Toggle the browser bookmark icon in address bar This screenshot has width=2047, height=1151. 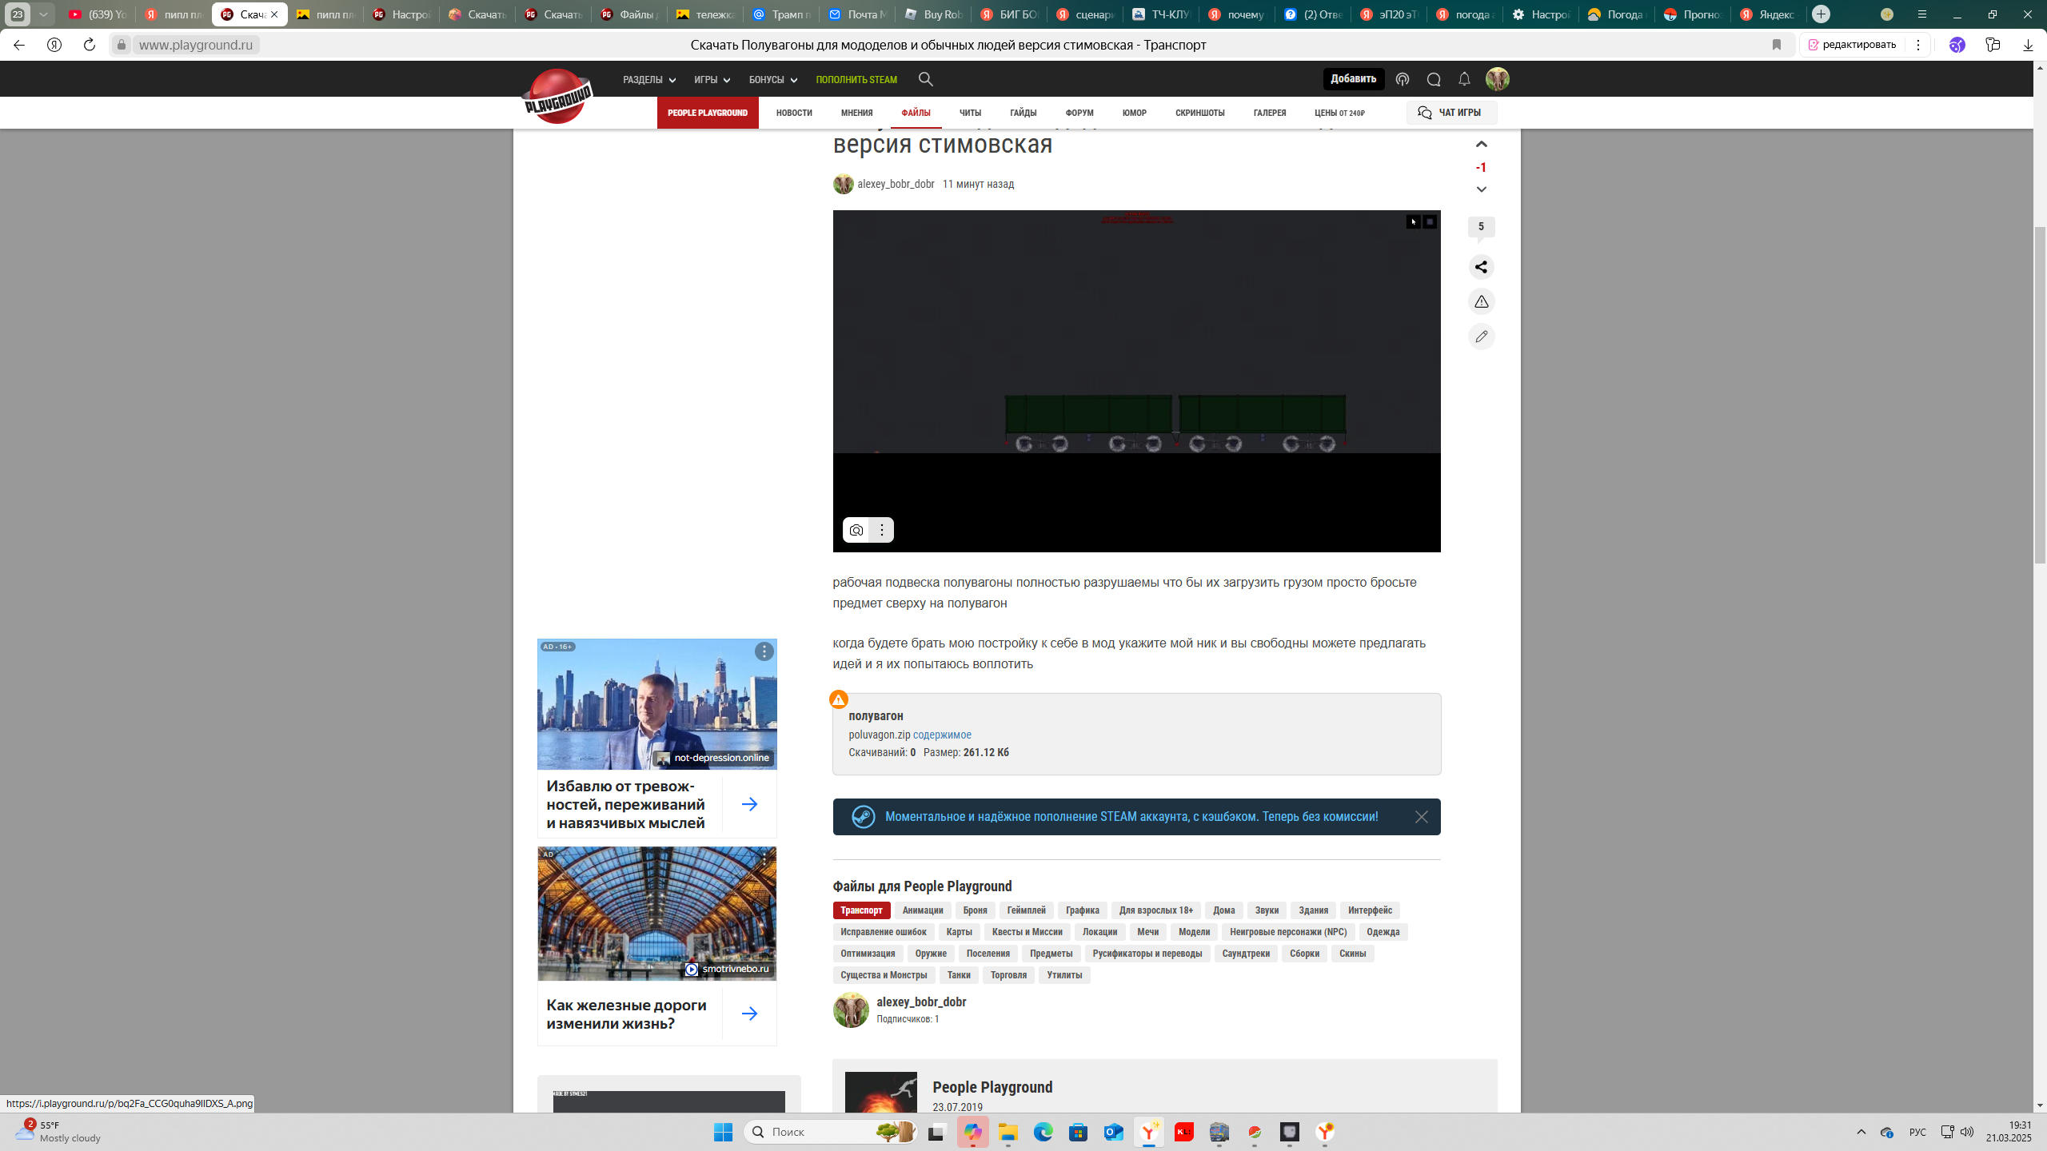tap(1777, 45)
